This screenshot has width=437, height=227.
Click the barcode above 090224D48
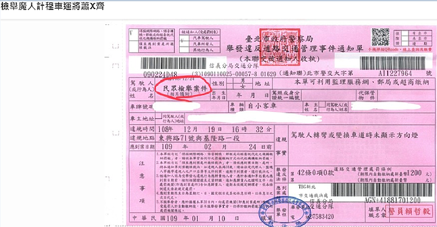click(x=174, y=64)
